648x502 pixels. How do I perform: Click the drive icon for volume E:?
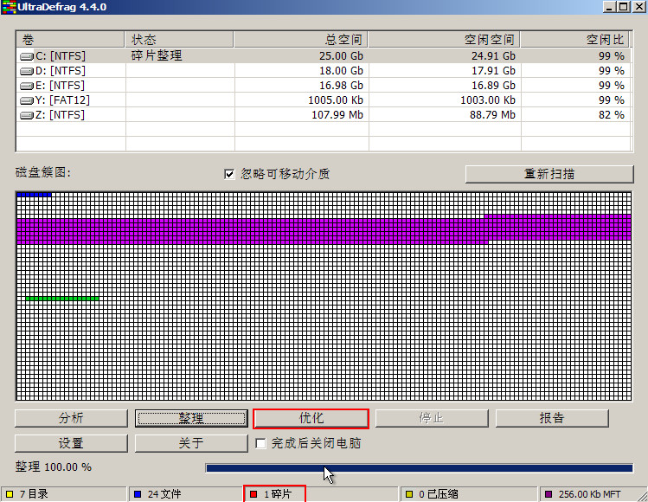click(x=27, y=86)
